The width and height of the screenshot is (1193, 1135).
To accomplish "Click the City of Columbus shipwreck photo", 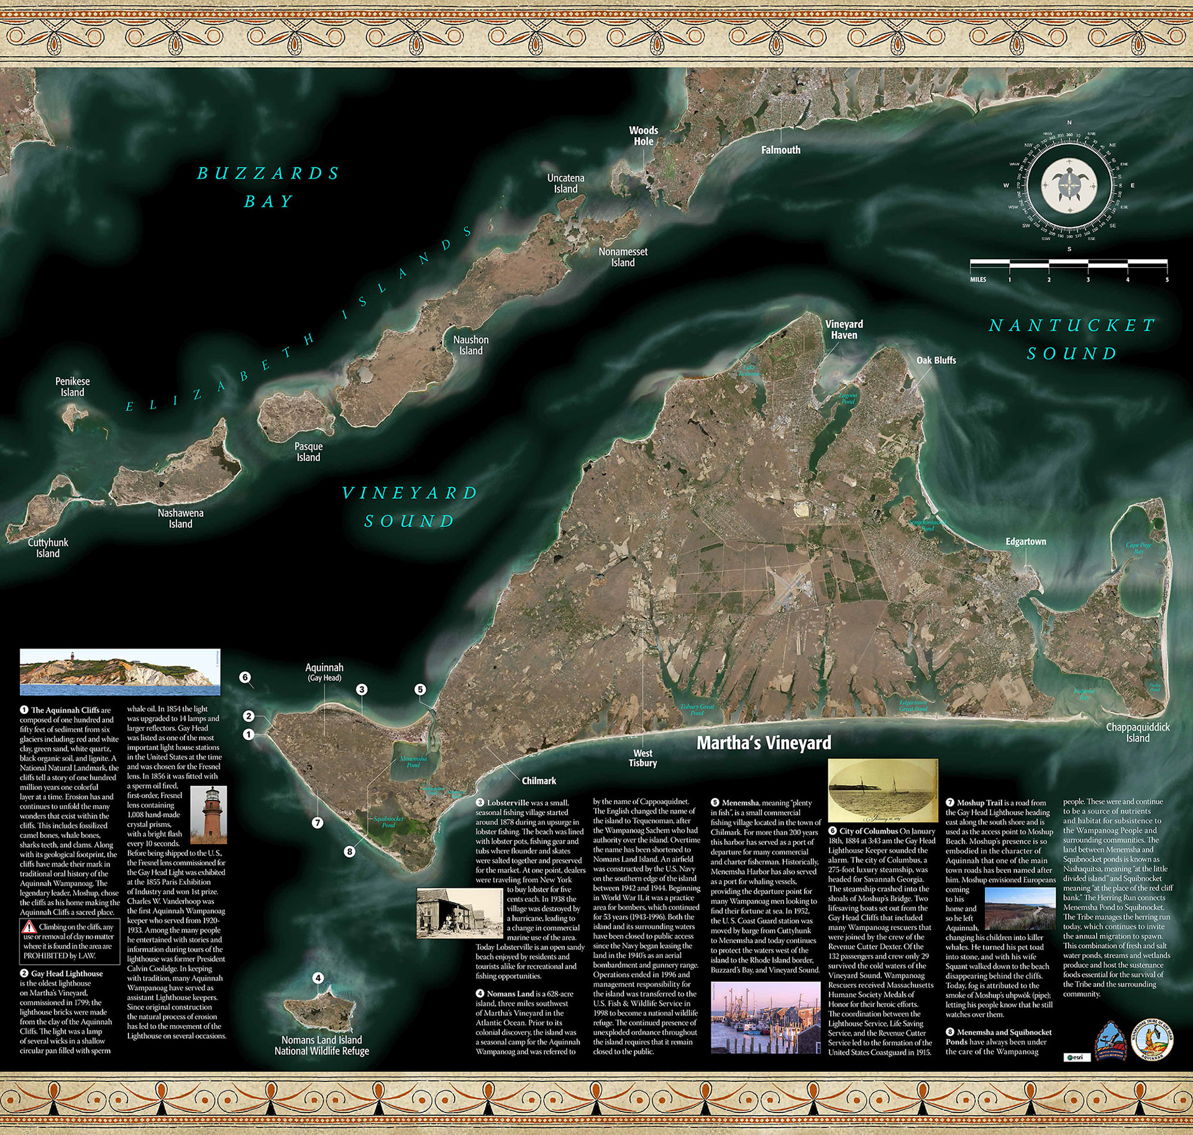I will click(x=882, y=790).
